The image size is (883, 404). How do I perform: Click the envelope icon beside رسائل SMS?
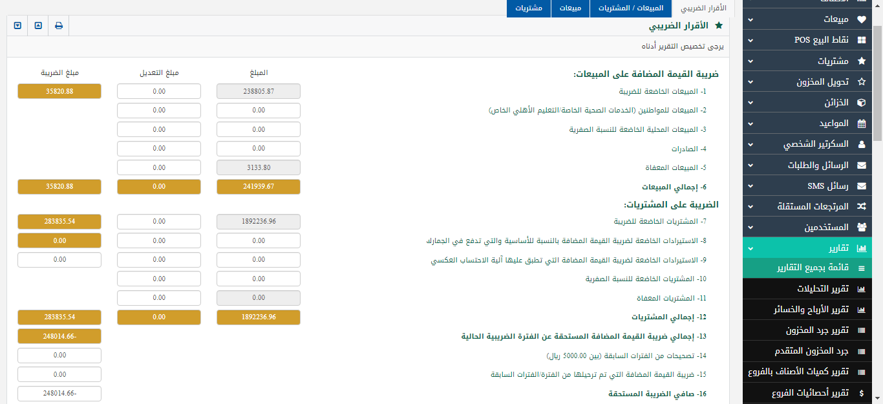(861, 186)
